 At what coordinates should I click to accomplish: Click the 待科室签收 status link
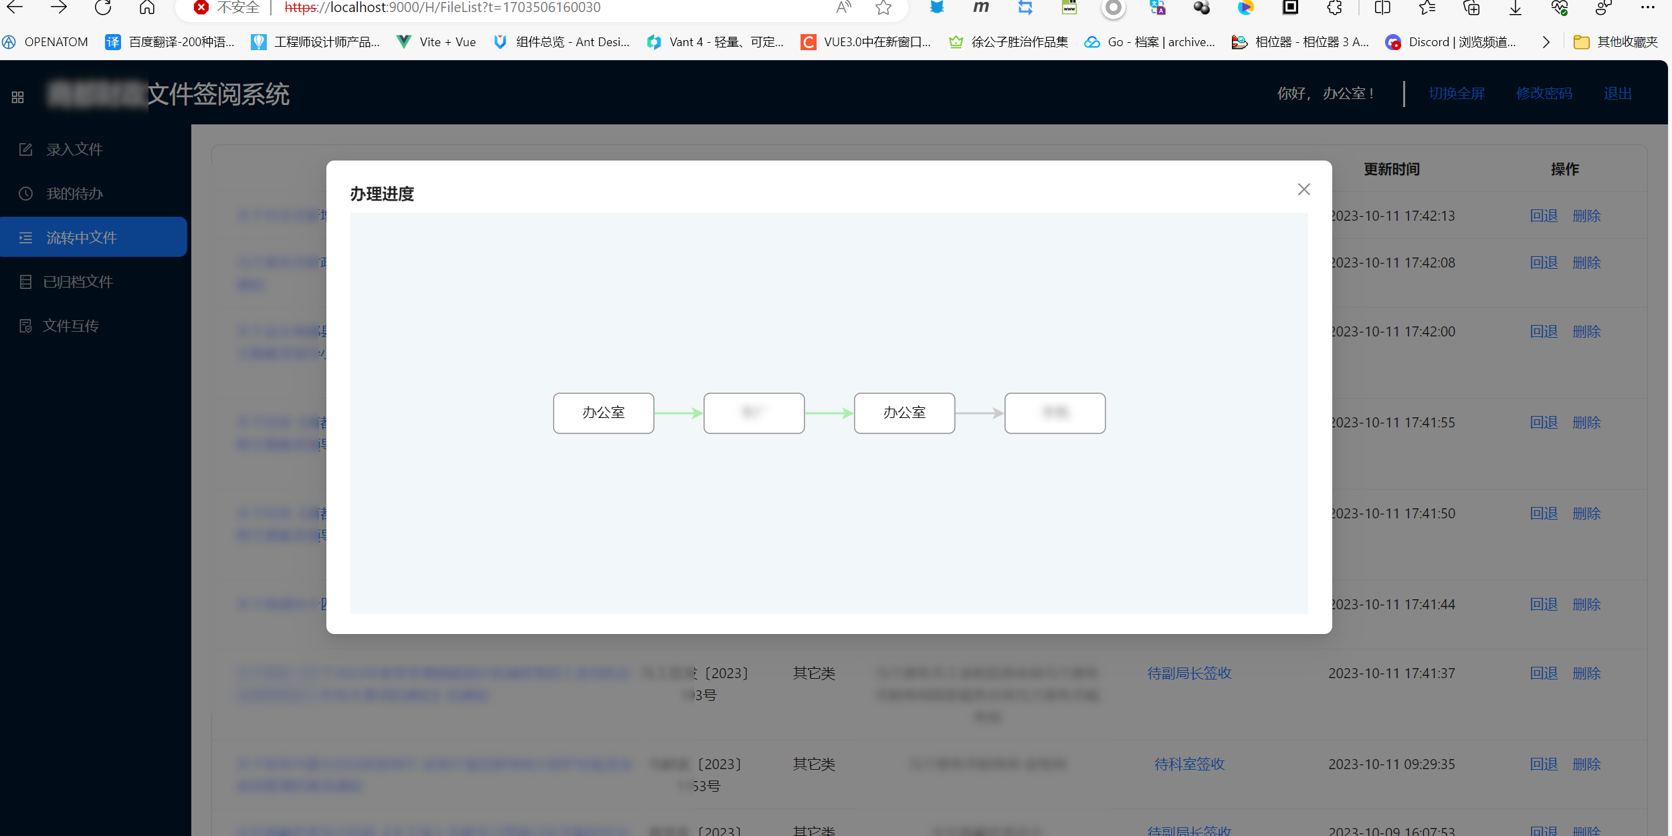(1189, 764)
